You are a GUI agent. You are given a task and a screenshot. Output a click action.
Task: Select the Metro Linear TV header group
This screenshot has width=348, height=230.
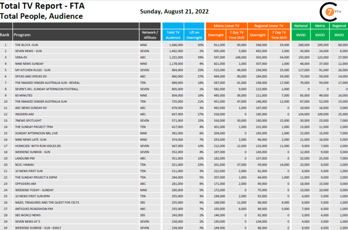tap(226, 26)
